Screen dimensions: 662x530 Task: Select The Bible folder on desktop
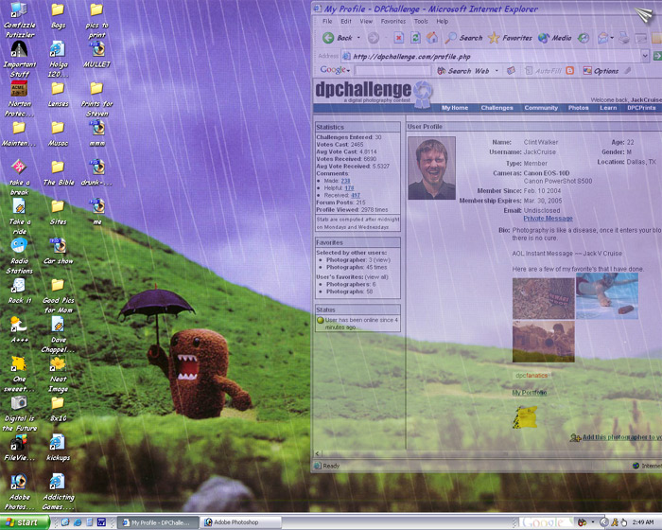click(x=59, y=173)
